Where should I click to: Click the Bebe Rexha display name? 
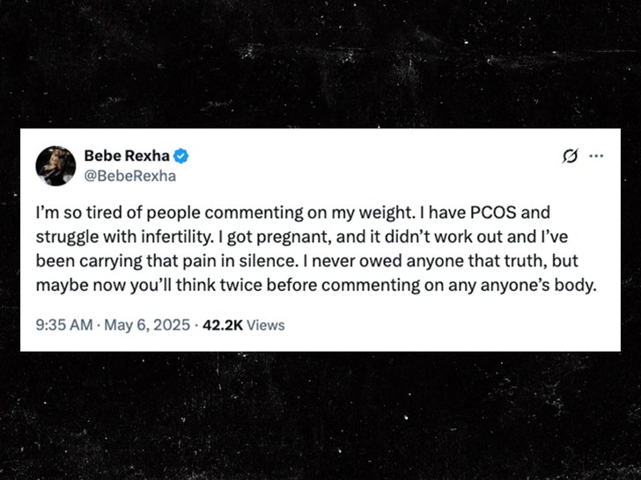coord(126,156)
